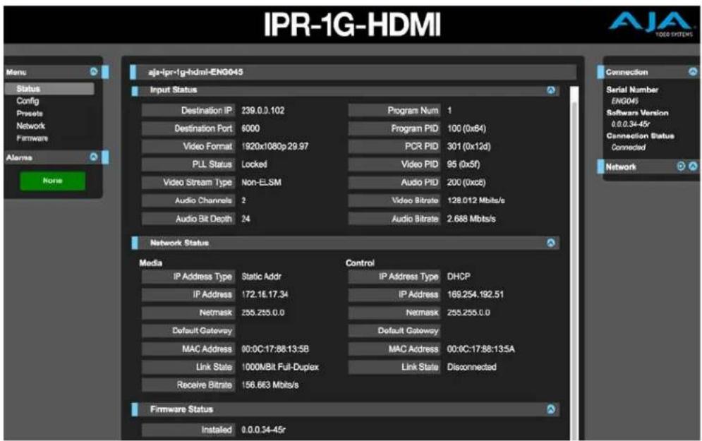Select Video Format value 1920x1080p 29.97
Image resolution: width=702 pixels, height=441 pixels.
pos(275,146)
